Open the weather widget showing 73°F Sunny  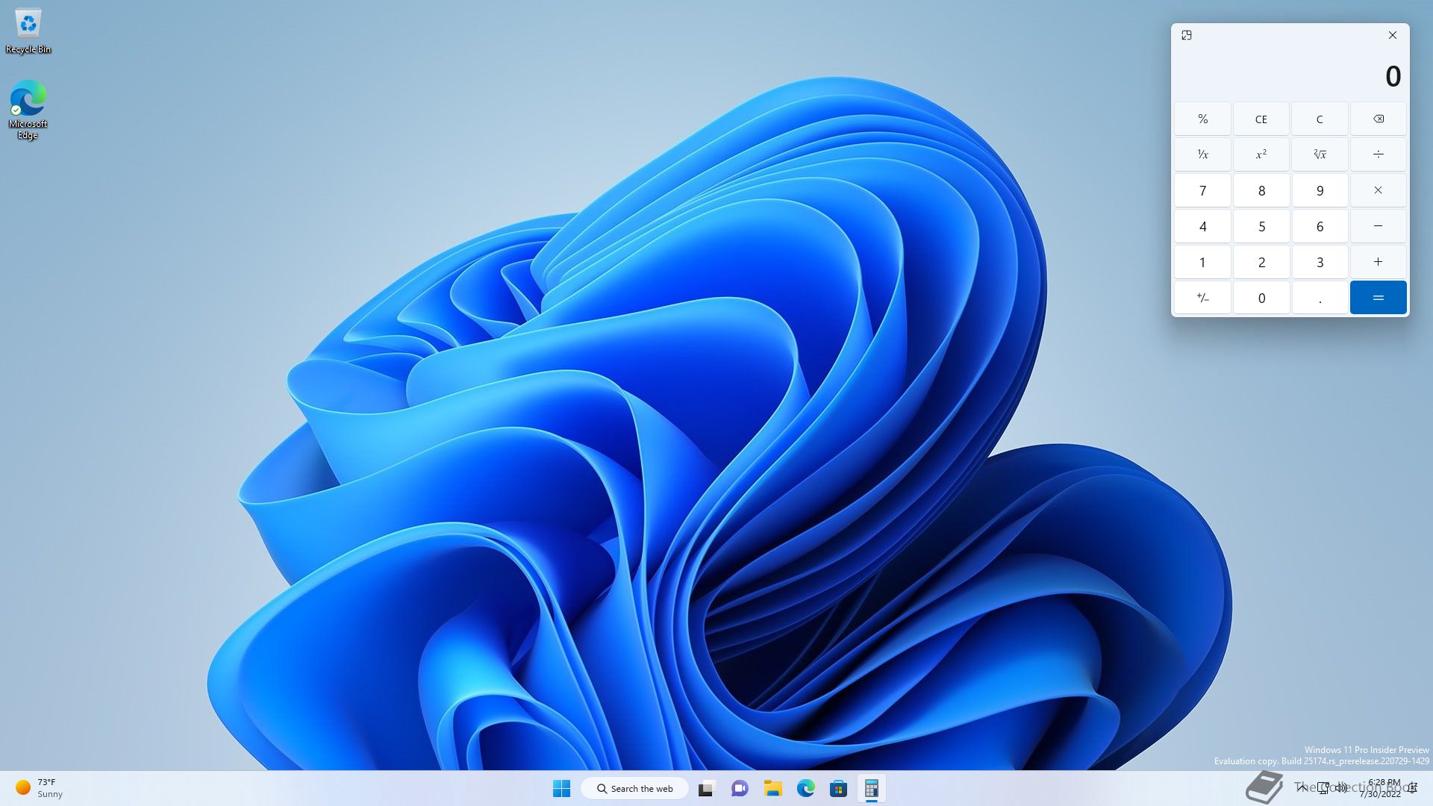39,788
